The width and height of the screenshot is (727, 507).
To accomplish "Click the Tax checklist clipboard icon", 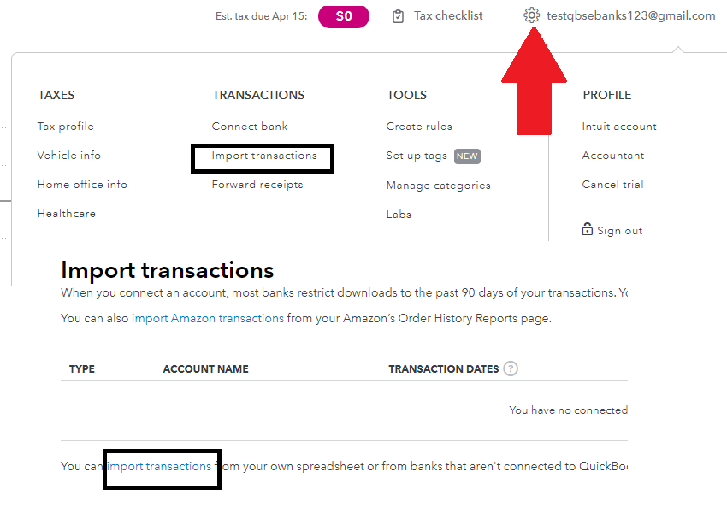I will click(x=398, y=16).
